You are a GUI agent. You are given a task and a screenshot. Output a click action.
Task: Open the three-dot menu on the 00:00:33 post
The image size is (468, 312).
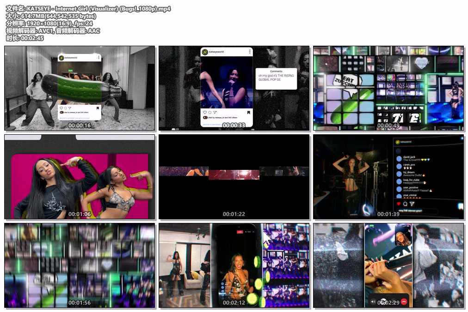(x=250, y=52)
